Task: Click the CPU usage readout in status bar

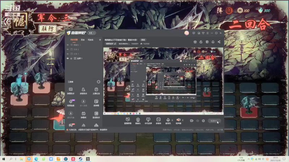Action: (x=200, y=130)
